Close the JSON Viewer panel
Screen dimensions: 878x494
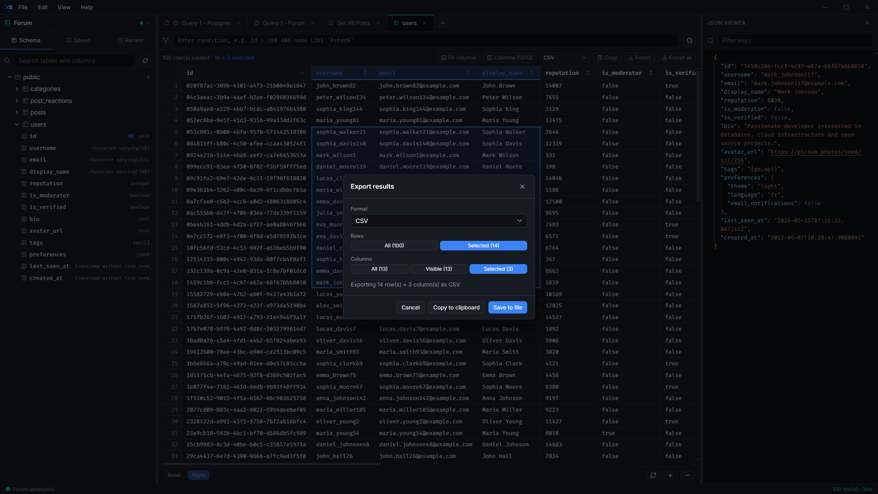tap(867, 23)
